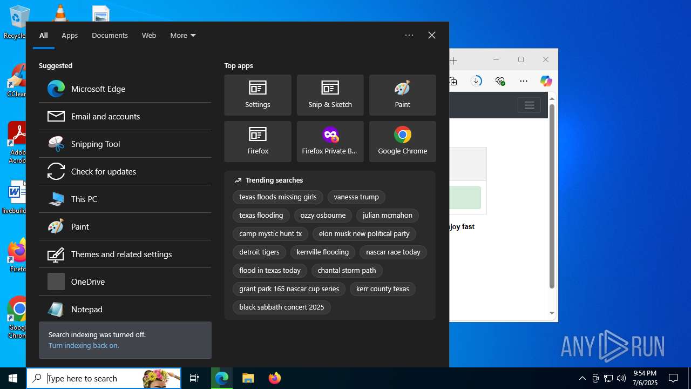Open Microsoft Edge from Suggested list
Screen dimensions: 691x389
coord(125,89)
